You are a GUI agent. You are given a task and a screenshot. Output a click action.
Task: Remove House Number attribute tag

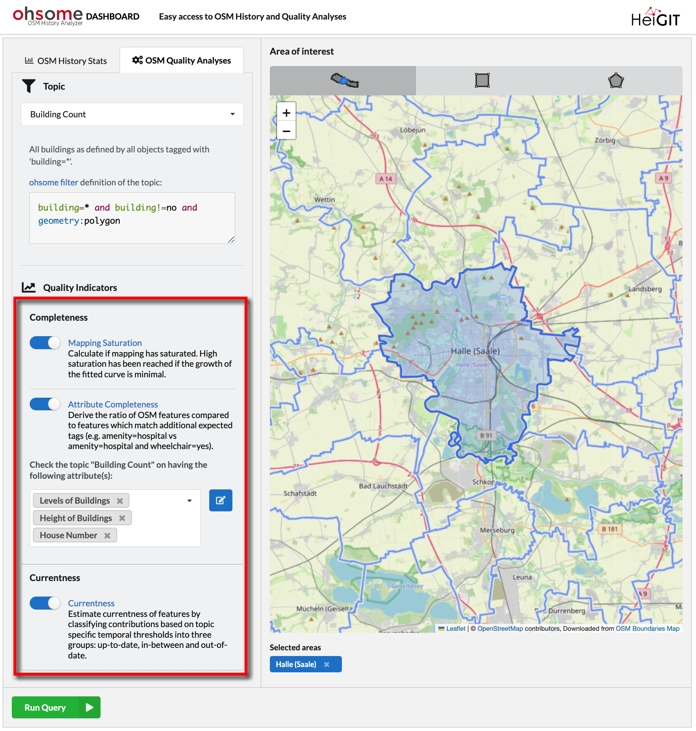107,535
